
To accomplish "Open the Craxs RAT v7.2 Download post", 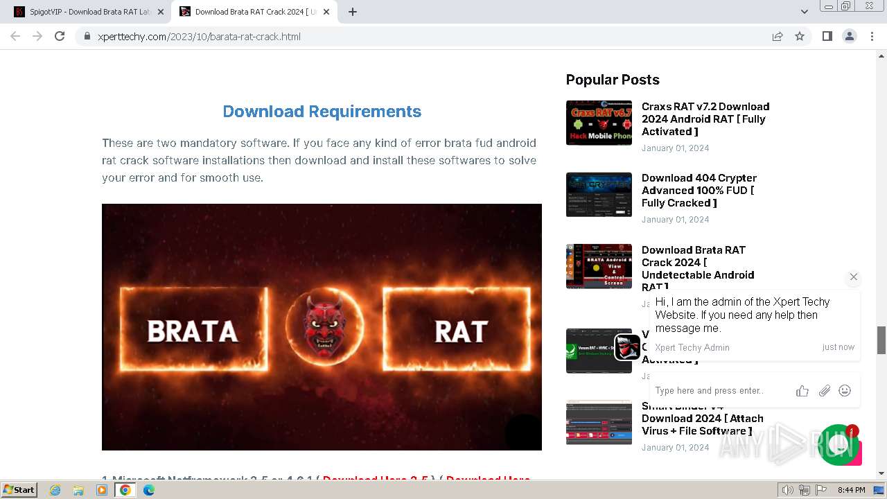I will click(705, 119).
